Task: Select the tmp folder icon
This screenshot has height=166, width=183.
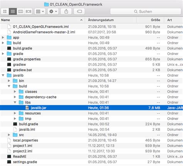Action: (21, 119)
